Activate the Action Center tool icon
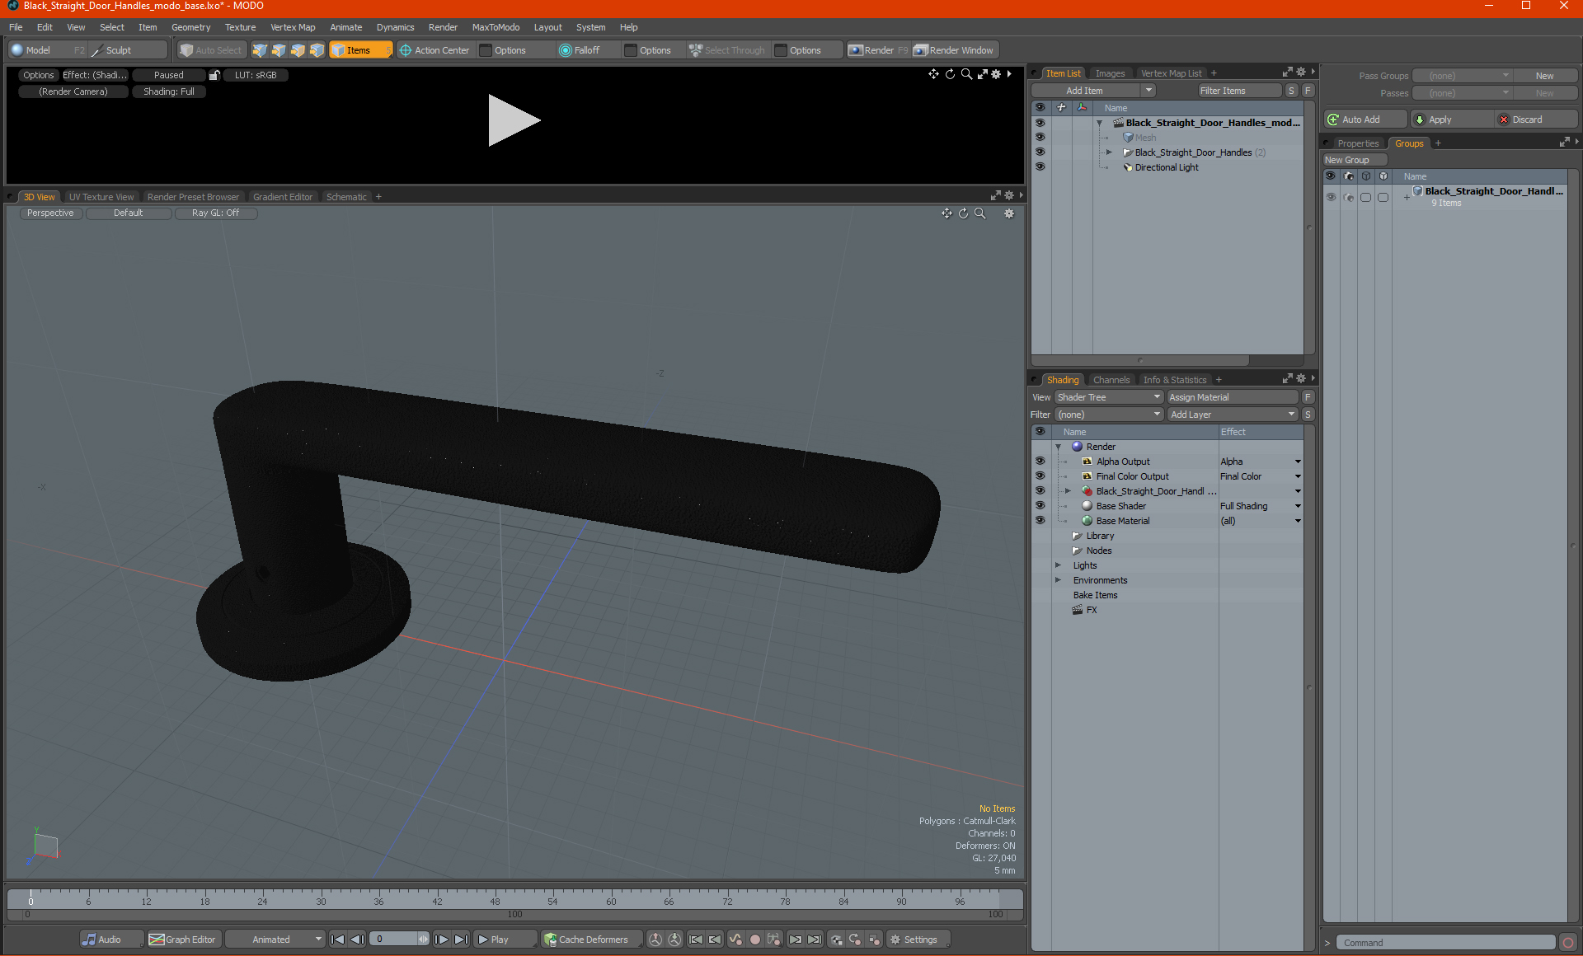This screenshot has height=956, width=1583. point(405,50)
